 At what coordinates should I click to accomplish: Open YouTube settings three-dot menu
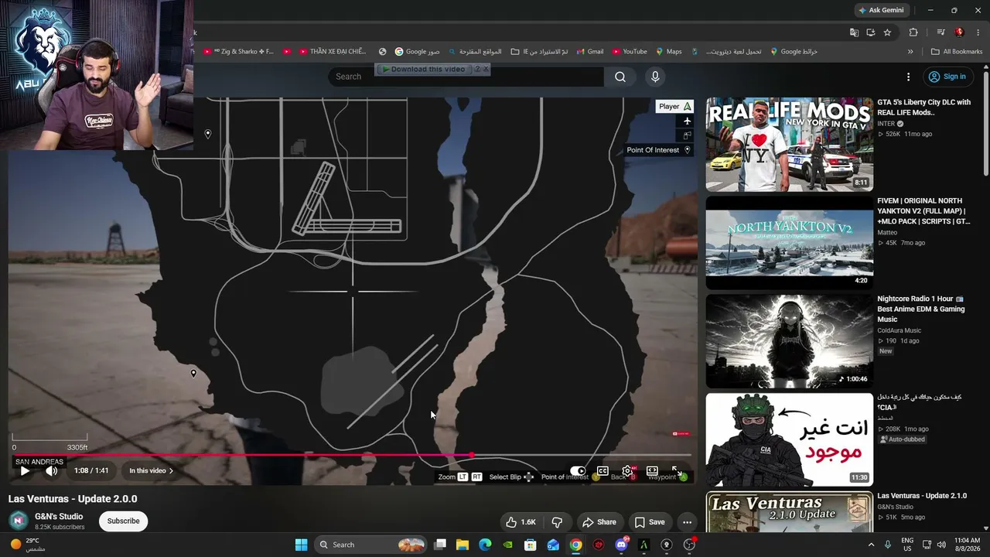[908, 77]
